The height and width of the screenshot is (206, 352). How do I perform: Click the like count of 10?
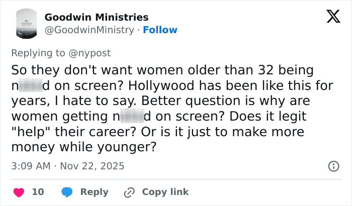click(x=38, y=192)
